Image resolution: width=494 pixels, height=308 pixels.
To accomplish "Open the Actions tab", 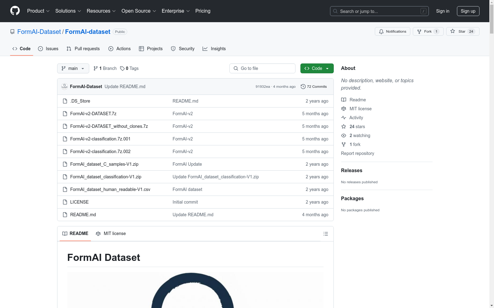I will [x=119, y=49].
